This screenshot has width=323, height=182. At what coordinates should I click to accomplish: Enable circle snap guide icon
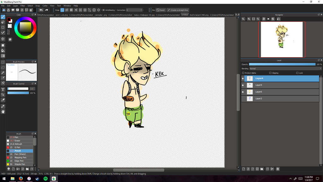point(85,10)
